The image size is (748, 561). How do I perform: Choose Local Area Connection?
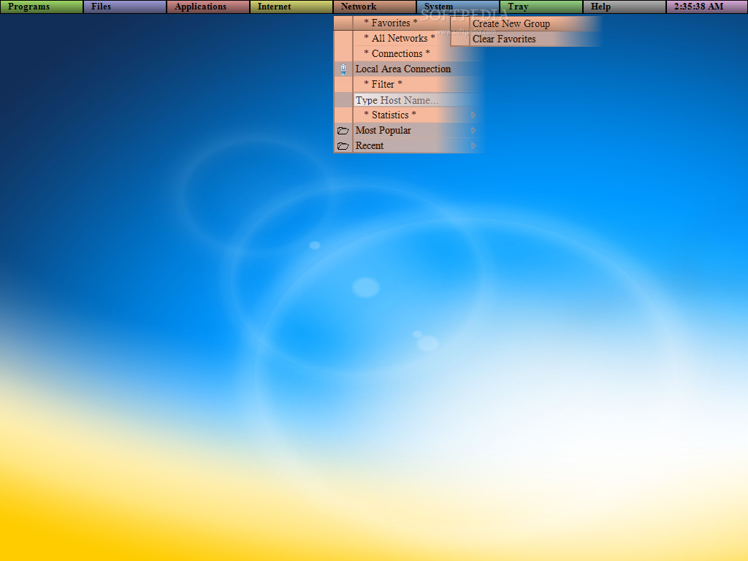(408, 69)
